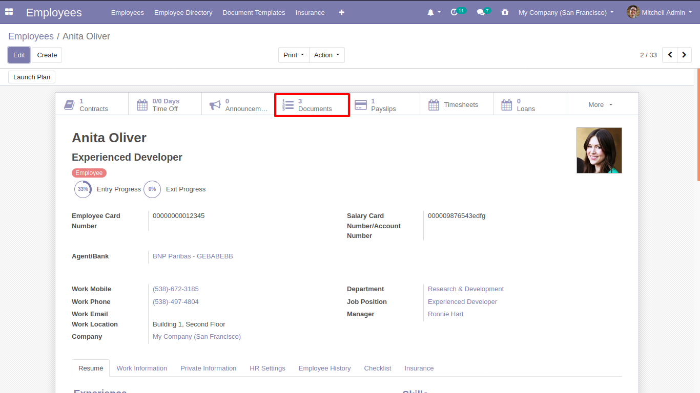Click Employees breadcrumb link
Image resolution: width=700 pixels, height=393 pixels.
tap(31, 36)
